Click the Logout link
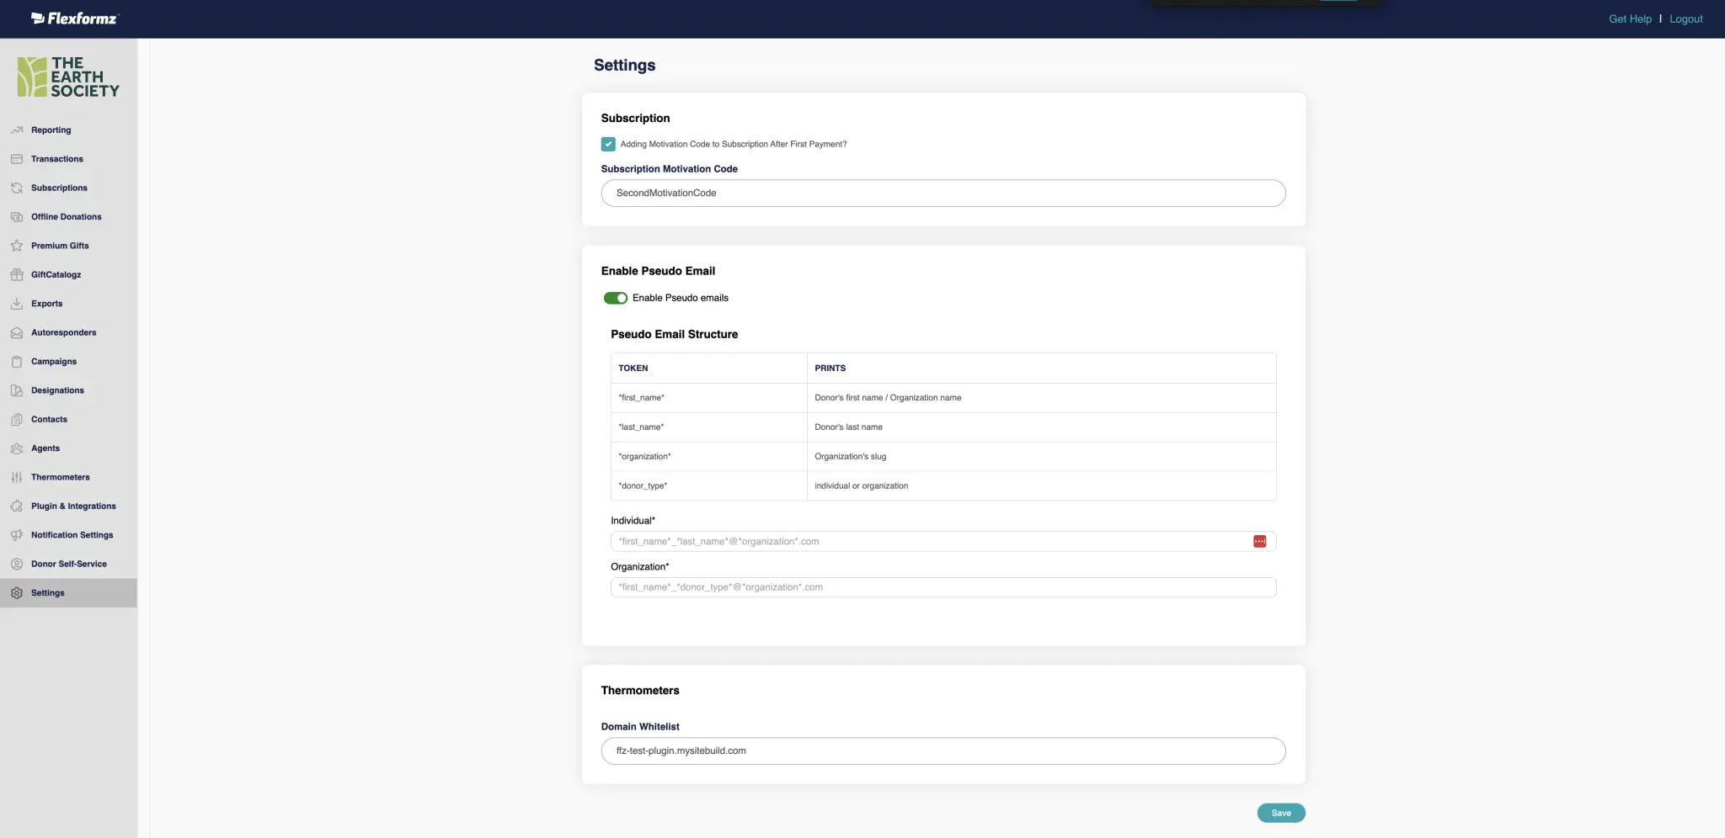The height and width of the screenshot is (838, 1725). point(1685,19)
